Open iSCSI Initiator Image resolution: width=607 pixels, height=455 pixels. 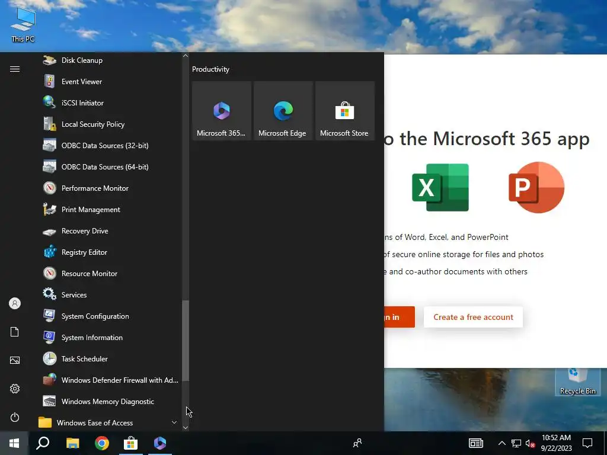pyautogui.click(x=108, y=103)
